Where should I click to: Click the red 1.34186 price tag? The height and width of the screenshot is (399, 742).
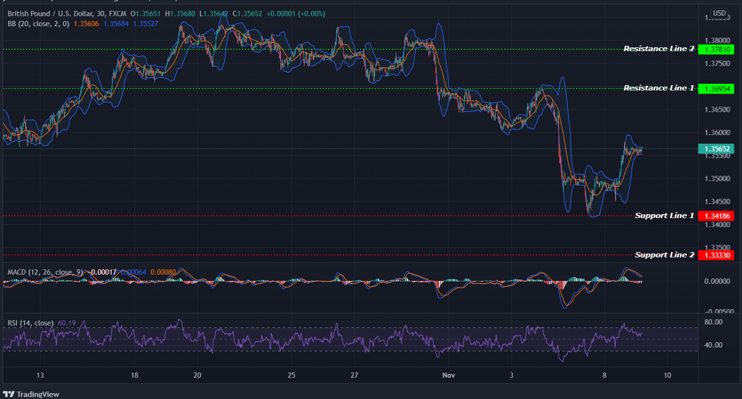tap(716, 216)
